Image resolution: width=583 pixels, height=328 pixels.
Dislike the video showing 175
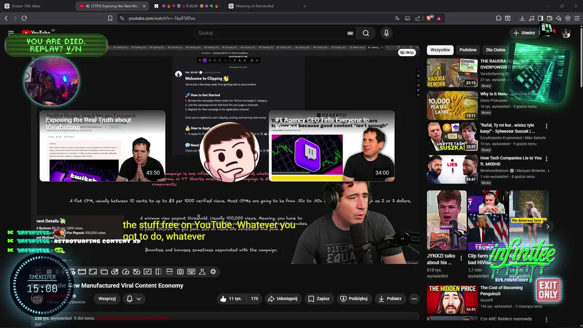pos(254,299)
